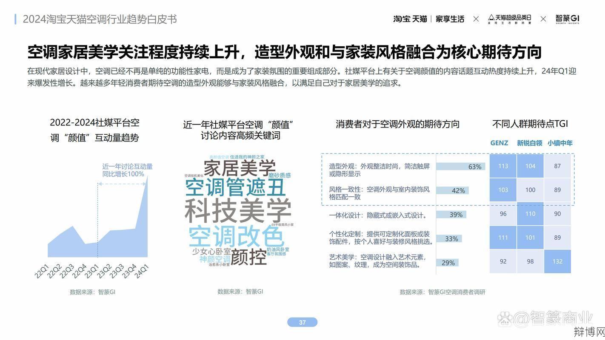
Task: Click the title 不同人群期待点TGI
Action: [x=530, y=124]
